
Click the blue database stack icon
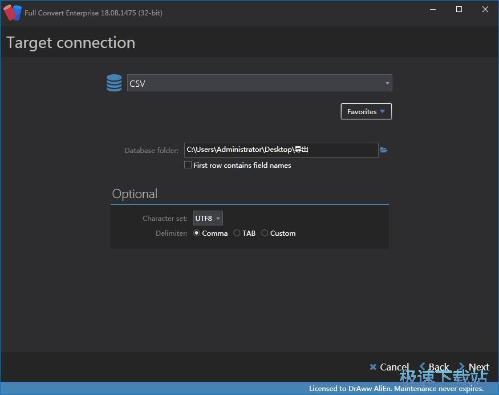[x=114, y=83]
